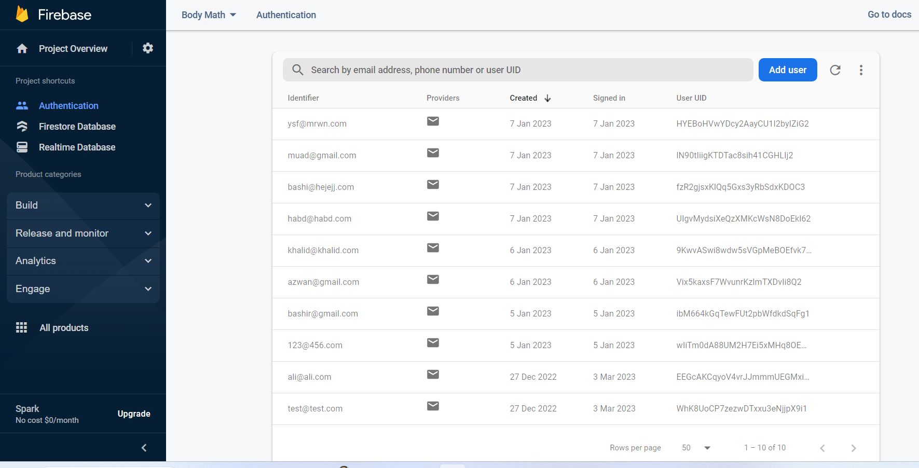
Task: Click the user search field
Action: point(517,70)
